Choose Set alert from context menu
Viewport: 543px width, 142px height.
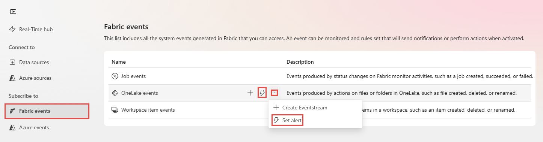pyautogui.click(x=287, y=120)
